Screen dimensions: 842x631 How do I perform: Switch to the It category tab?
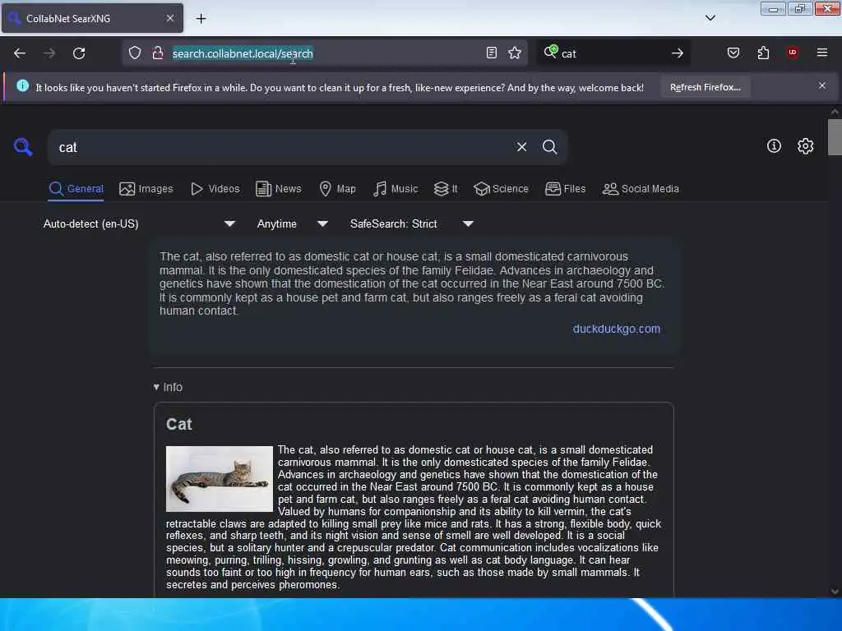pyautogui.click(x=446, y=189)
